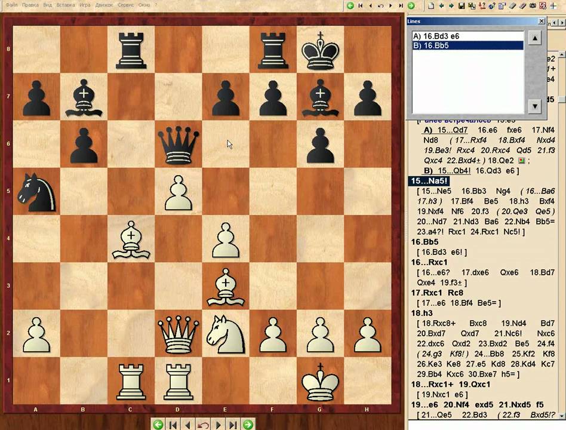
Task: Click the eraser icon in the top toolbar
Action: [512, 5]
